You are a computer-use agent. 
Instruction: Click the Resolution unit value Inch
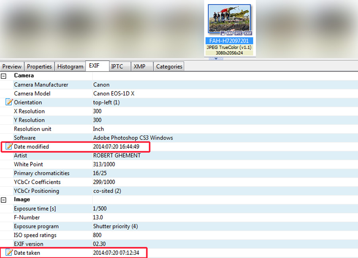point(98,129)
